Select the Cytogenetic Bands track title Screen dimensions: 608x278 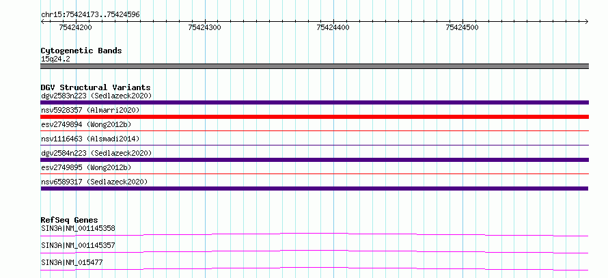point(81,51)
